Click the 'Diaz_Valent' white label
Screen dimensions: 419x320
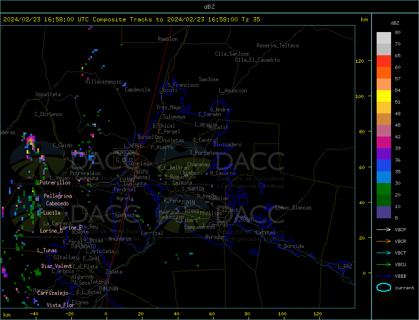(x=56, y=266)
